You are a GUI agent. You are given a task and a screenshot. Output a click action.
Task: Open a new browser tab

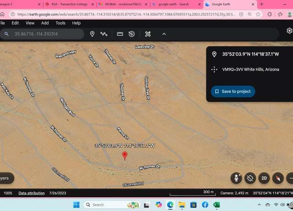click(x=261, y=4)
